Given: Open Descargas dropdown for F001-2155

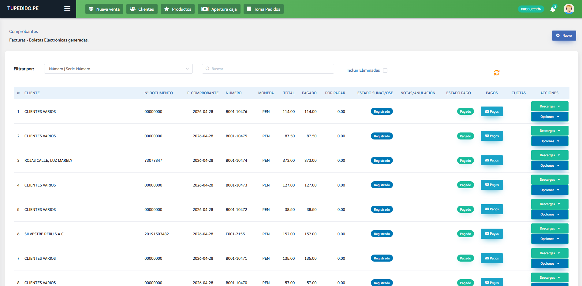Looking at the screenshot, I should (x=550, y=228).
